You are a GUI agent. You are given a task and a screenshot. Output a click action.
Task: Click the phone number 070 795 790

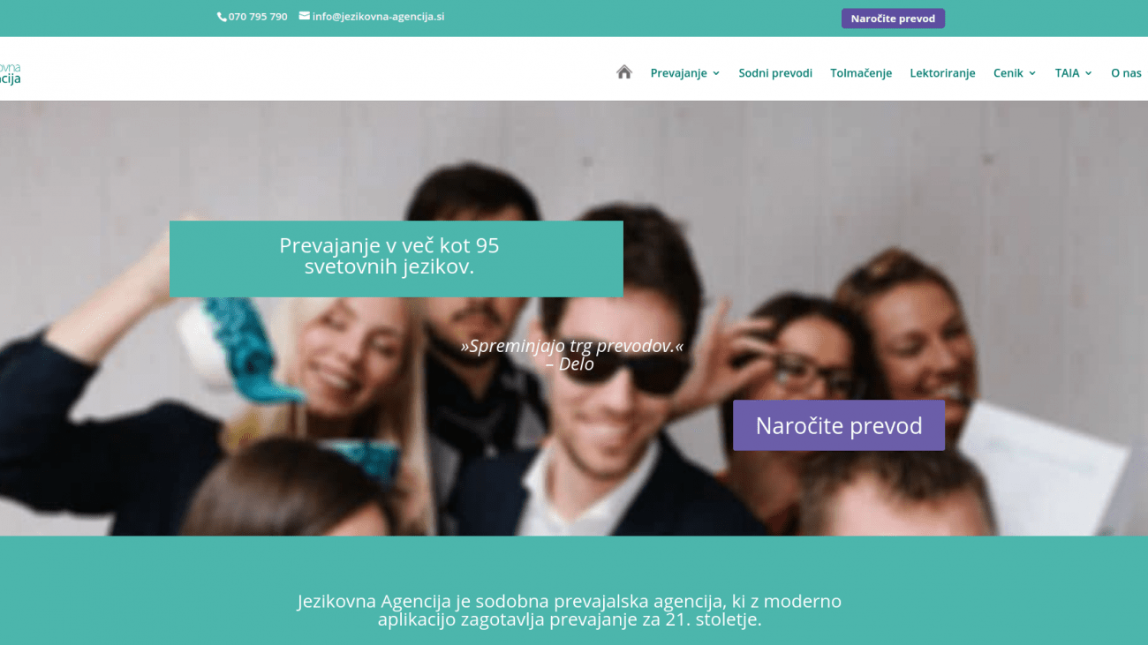[258, 17]
